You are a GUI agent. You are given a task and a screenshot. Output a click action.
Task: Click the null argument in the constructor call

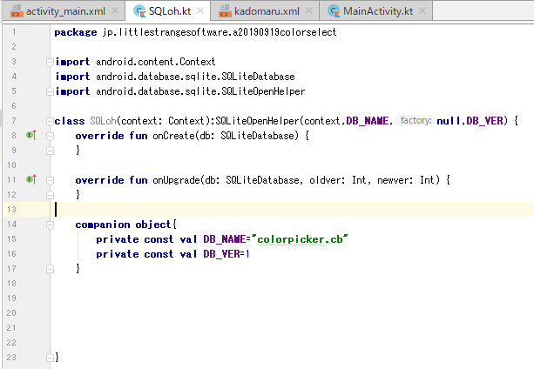[448, 121]
